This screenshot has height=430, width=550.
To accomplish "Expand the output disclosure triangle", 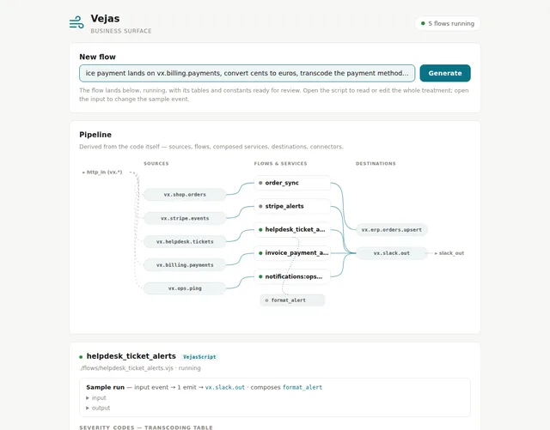I will [x=88, y=408].
